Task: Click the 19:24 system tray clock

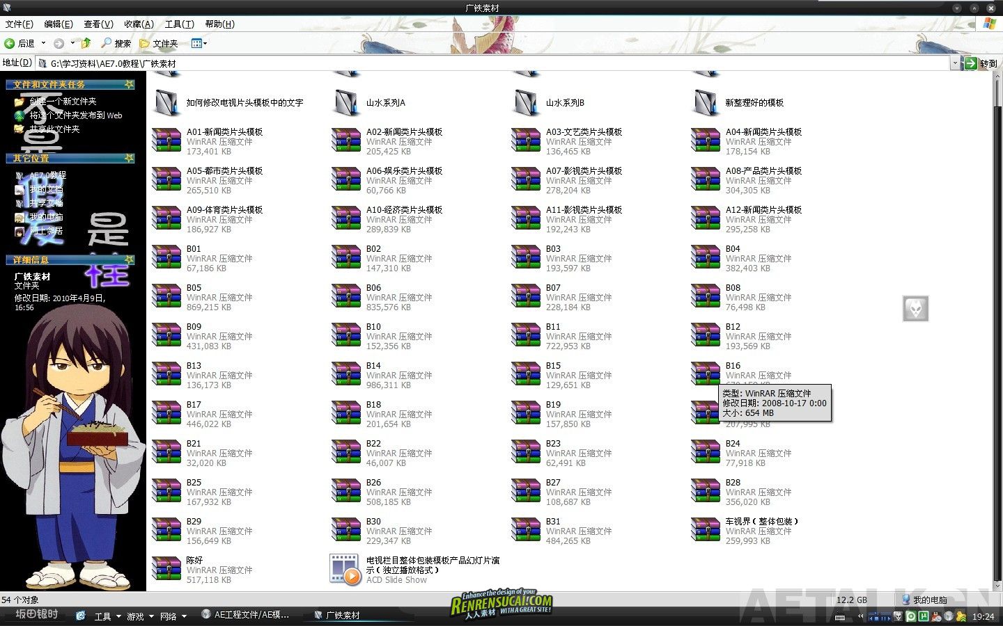Action: tap(983, 616)
